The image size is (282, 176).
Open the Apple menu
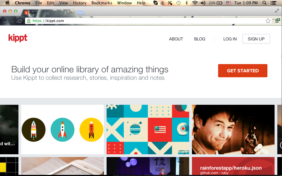pyautogui.click(x=7, y=3)
